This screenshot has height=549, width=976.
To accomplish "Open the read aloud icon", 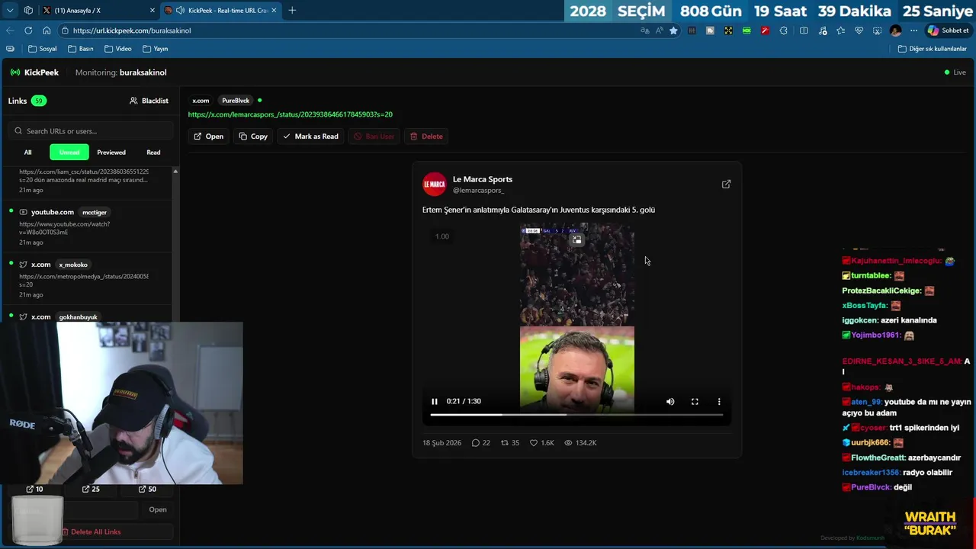I will click(x=659, y=30).
